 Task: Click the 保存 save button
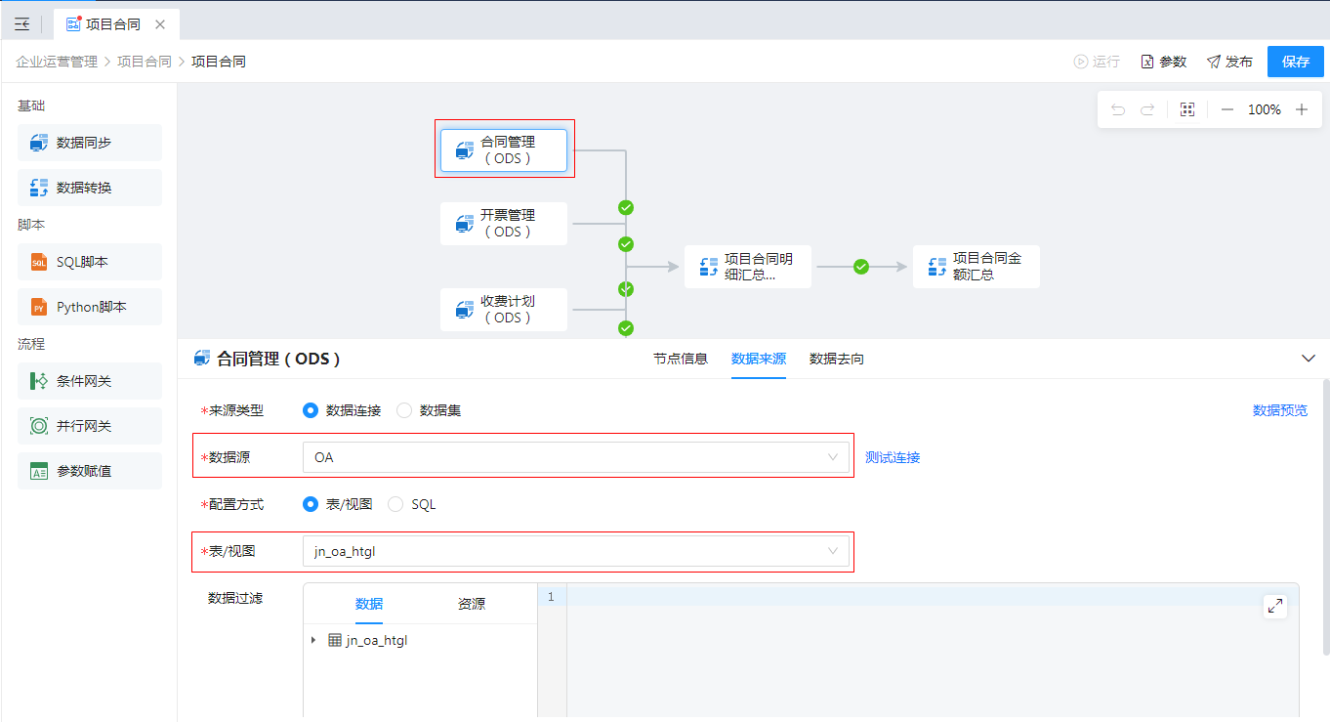click(1295, 62)
